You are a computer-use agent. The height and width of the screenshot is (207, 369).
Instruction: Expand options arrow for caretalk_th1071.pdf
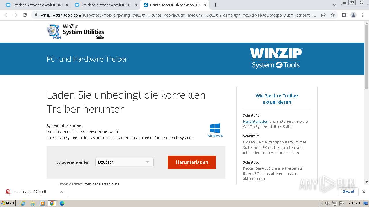[x=61, y=192]
